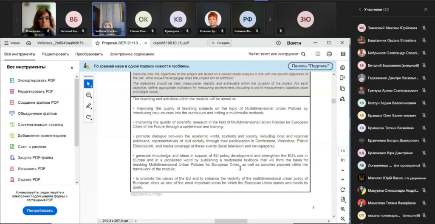Open Экспортировать PDF tool
This screenshot has width=435, height=224.
pos(37,80)
